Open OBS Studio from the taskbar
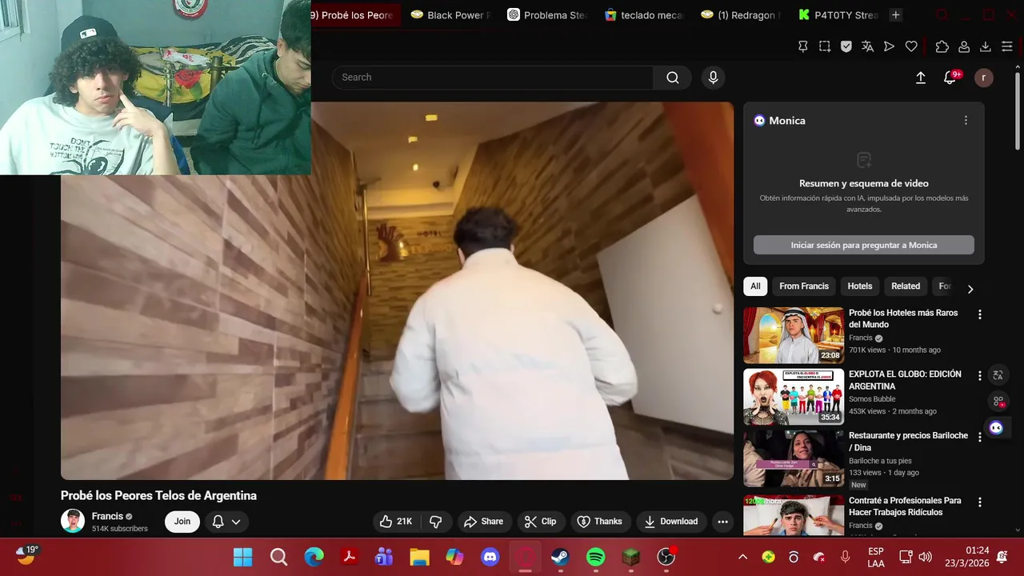1024x576 pixels. tap(666, 557)
